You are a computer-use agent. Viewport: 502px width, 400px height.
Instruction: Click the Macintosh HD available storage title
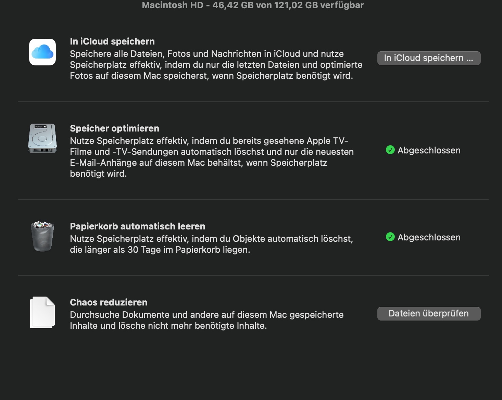point(253,5)
